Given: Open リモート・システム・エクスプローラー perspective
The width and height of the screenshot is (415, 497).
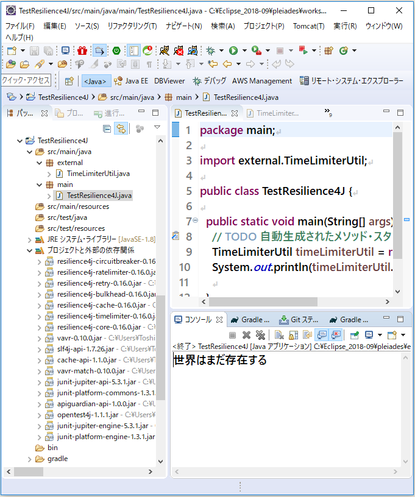Looking at the screenshot, I should [352, 81].
